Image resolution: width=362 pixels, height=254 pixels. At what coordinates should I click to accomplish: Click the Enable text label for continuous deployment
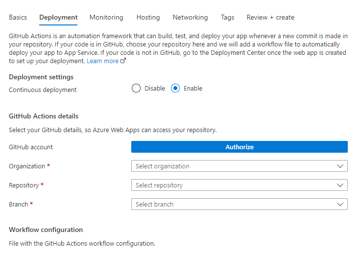click(x=193, y=89)
